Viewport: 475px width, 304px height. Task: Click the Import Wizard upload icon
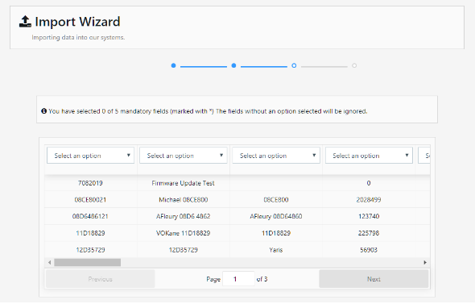click(x=25, y=22)
